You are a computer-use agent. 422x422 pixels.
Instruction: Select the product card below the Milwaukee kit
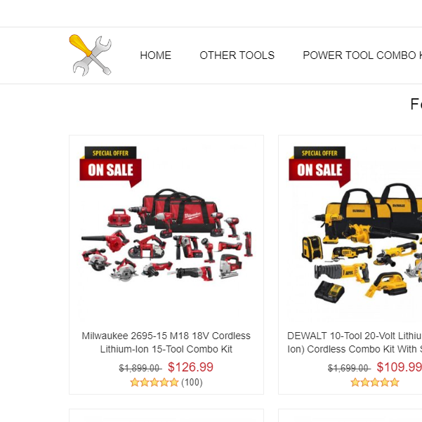tap(166, 415)
